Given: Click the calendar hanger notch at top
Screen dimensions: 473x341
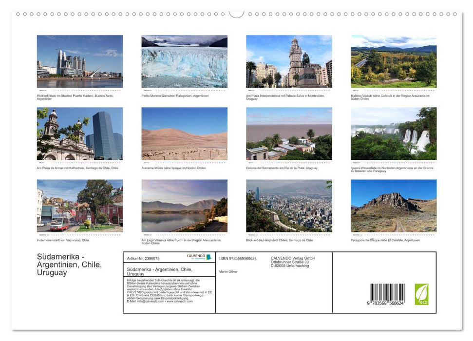Looking at the screenshot, I should 237,14.
